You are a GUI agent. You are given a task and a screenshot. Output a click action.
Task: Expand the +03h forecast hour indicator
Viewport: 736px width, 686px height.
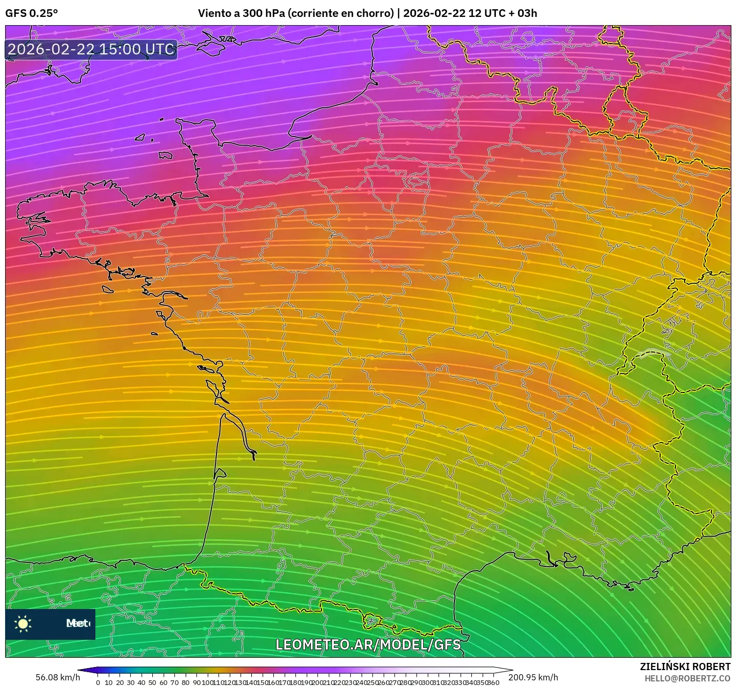[x=523, y=14]
